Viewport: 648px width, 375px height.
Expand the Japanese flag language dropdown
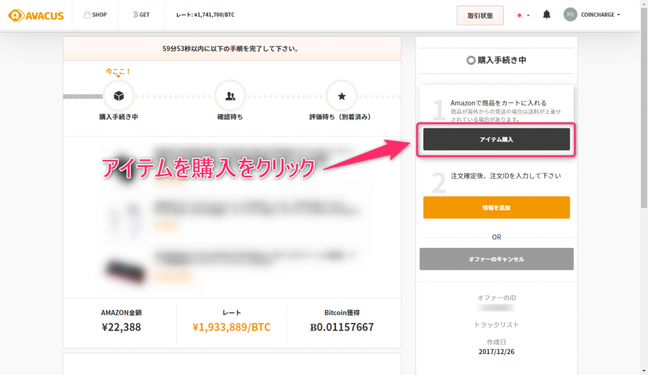pos(523,15)
